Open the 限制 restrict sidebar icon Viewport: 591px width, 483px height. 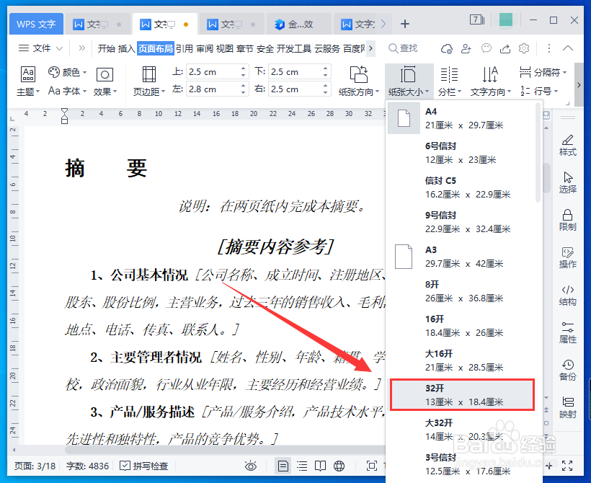click(568, 220)
